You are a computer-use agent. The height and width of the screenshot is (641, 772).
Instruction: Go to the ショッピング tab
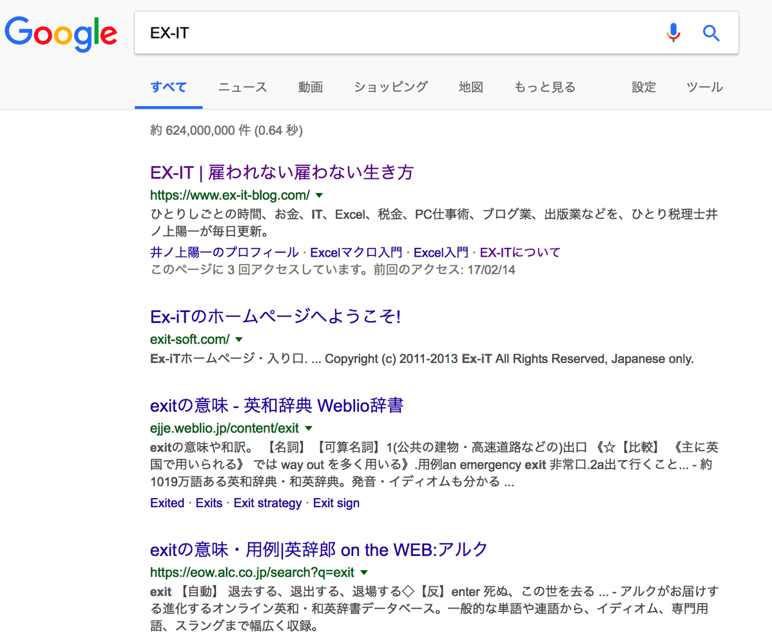click(391, 88)
